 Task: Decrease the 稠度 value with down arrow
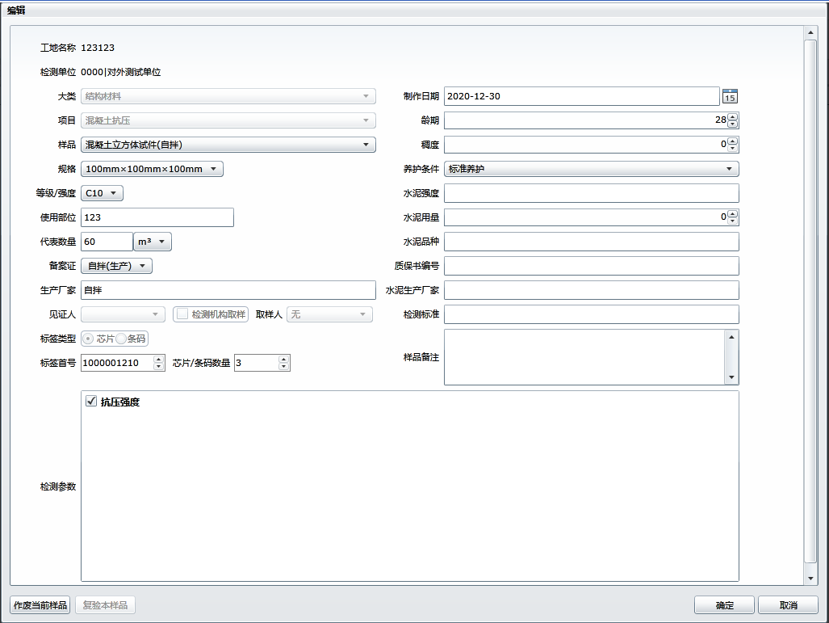[x=732, y=148]
